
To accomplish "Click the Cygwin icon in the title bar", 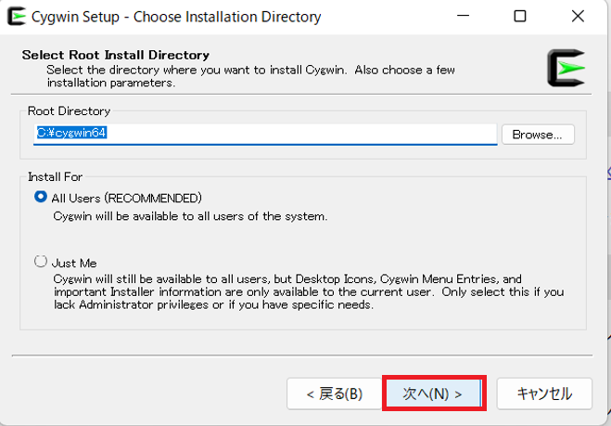I will (17, 17).
